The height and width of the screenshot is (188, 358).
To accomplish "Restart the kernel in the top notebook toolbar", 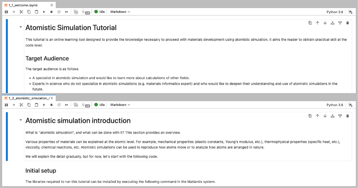I will click(x=59, y=12).
